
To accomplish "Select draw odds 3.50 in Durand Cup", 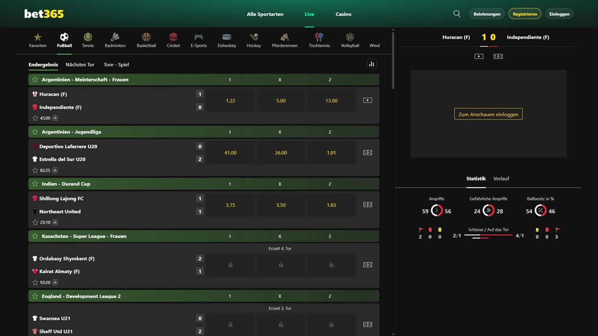I will tap(281, 205).
